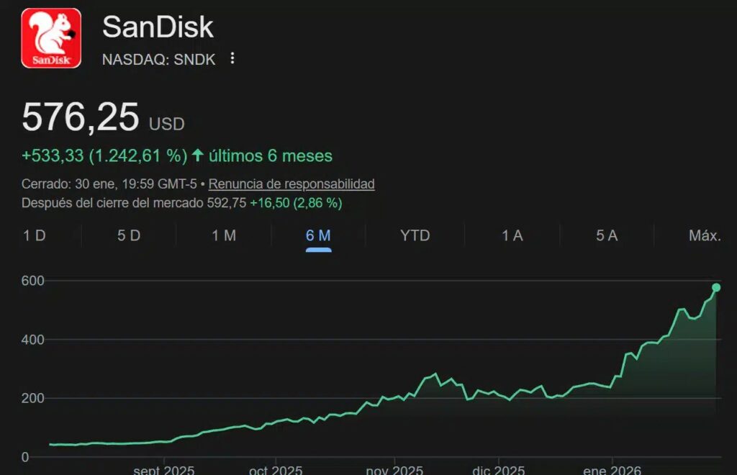Open Renuncia de responsabilidad link
The width and height of the screenshot is (737, 475).
pyautogui.click(x=291, y=184)
